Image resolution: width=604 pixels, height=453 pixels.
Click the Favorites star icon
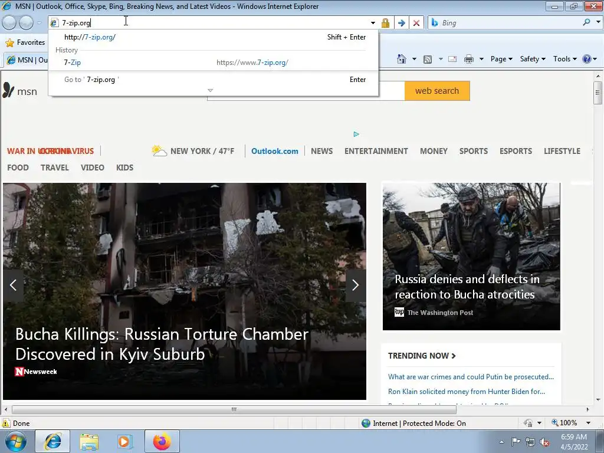pyautogui.click(x=9, y=42)
